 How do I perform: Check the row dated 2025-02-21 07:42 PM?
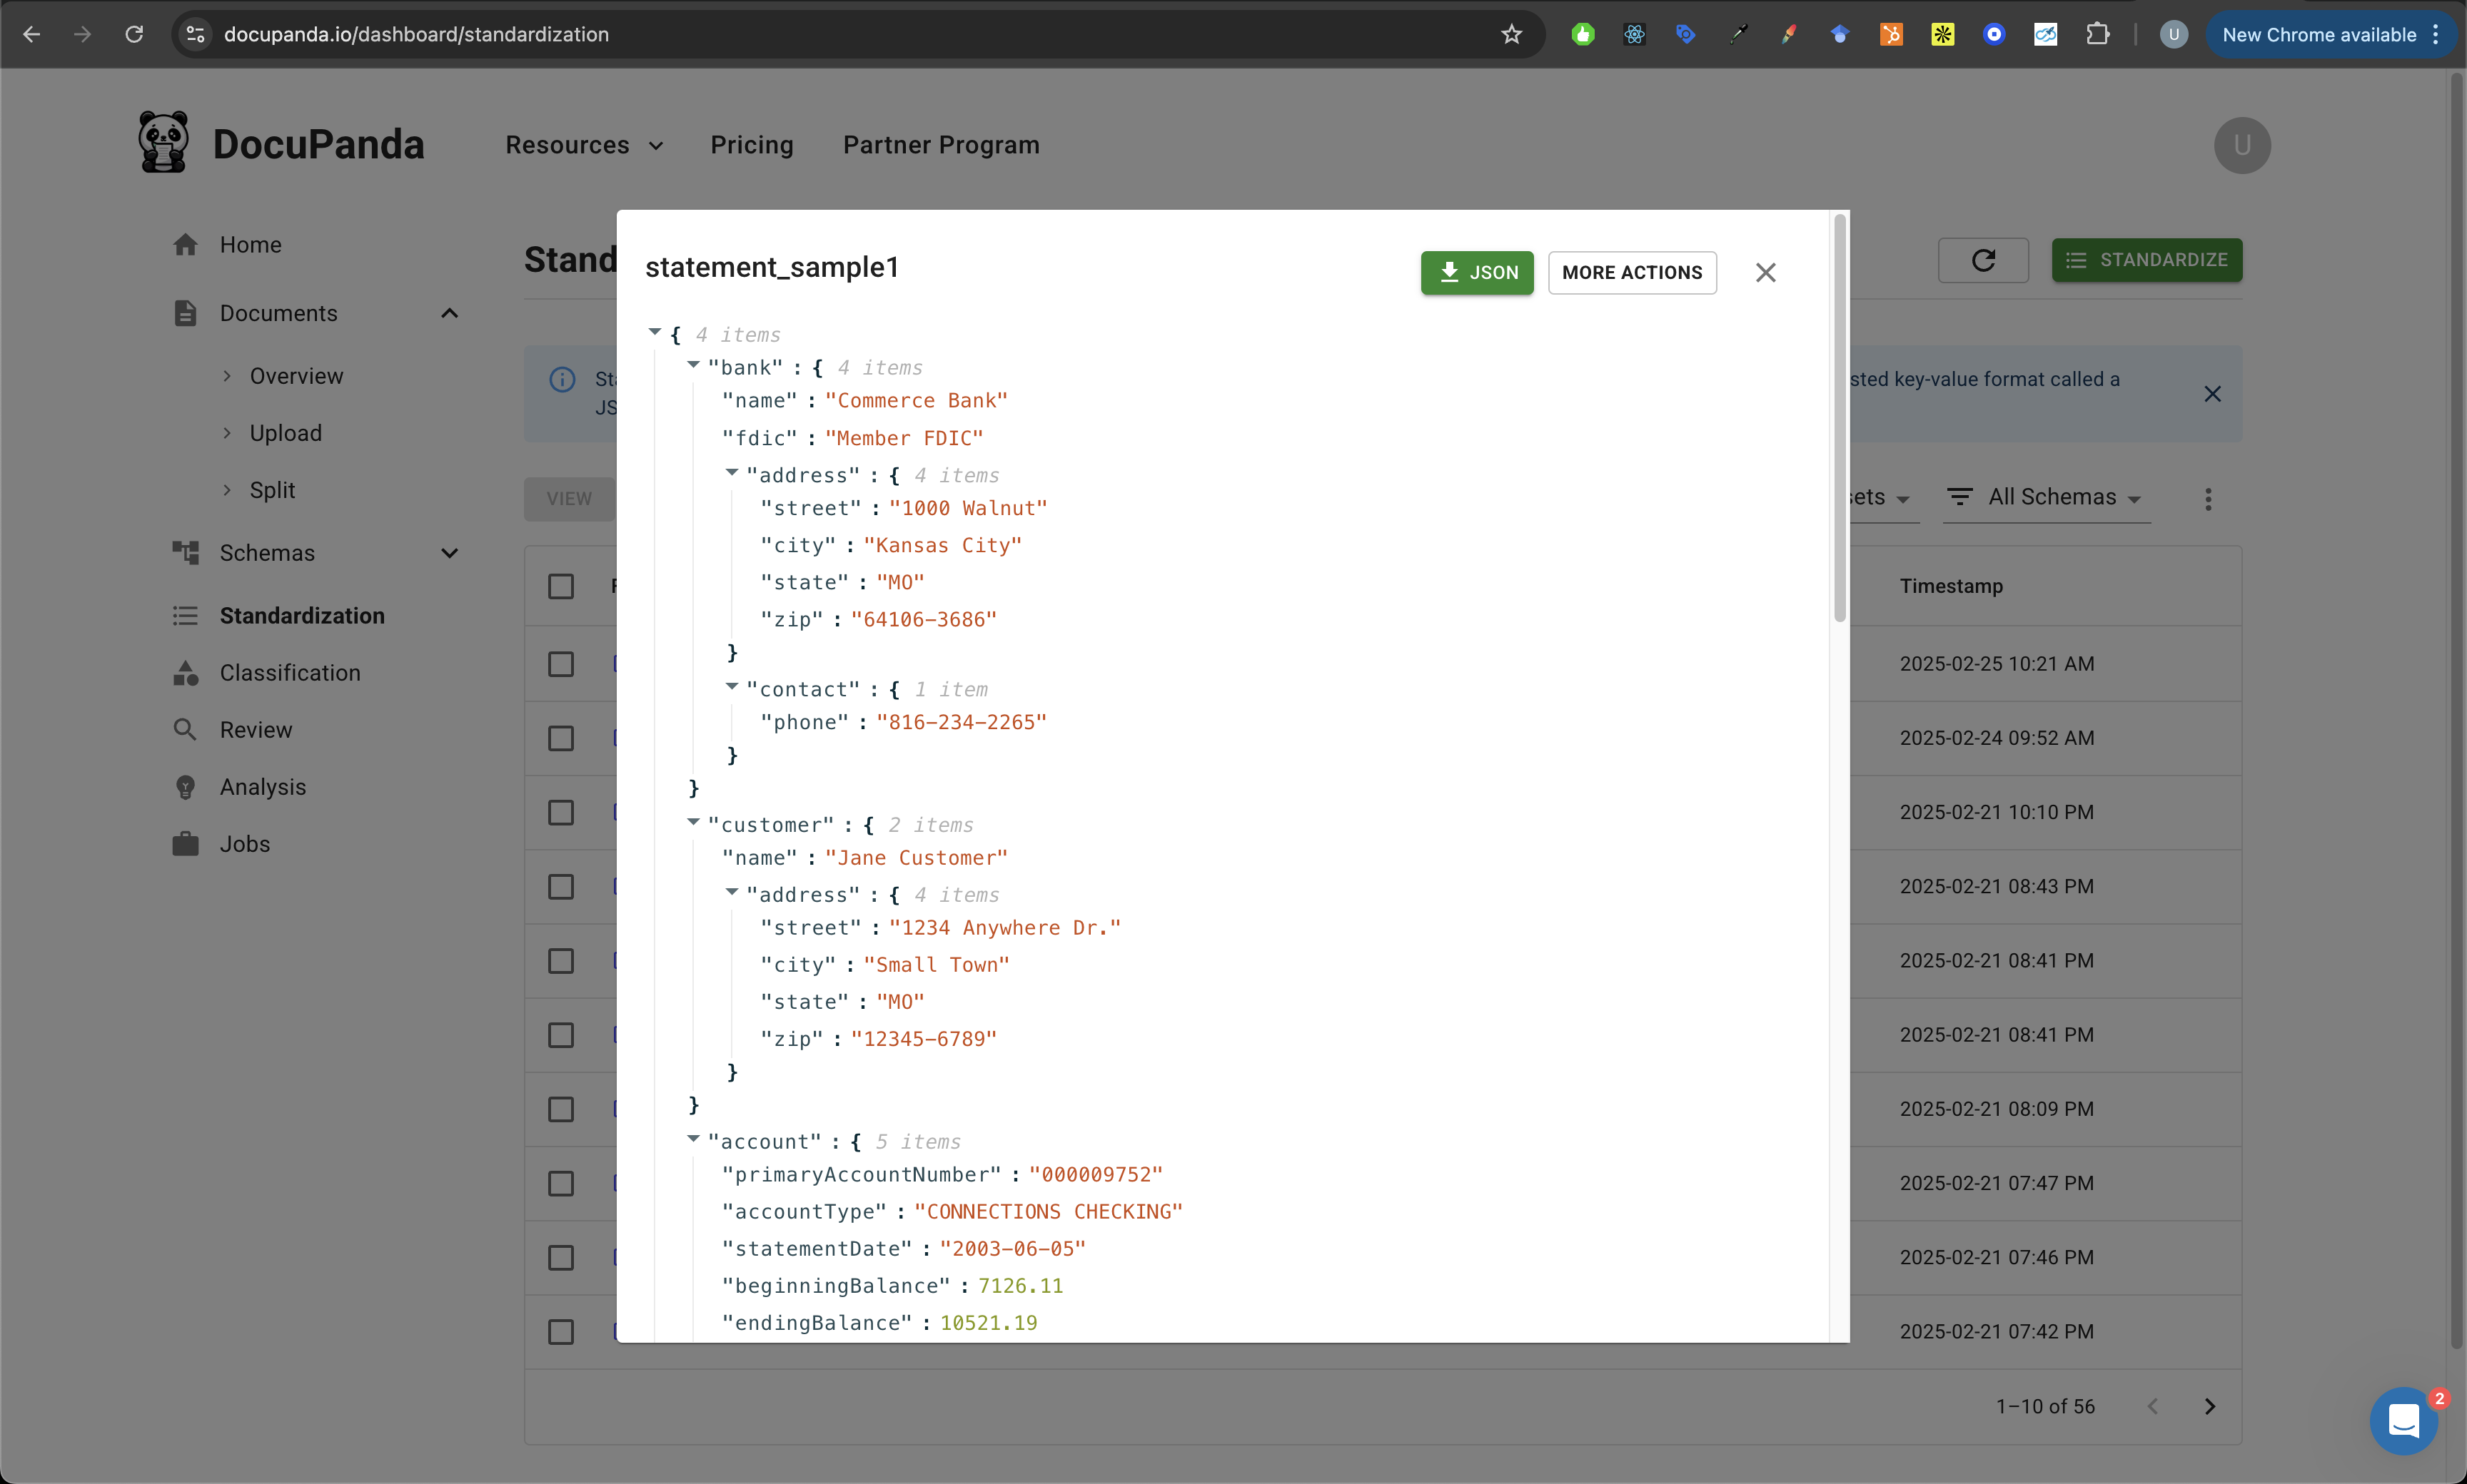point(561,1332)
